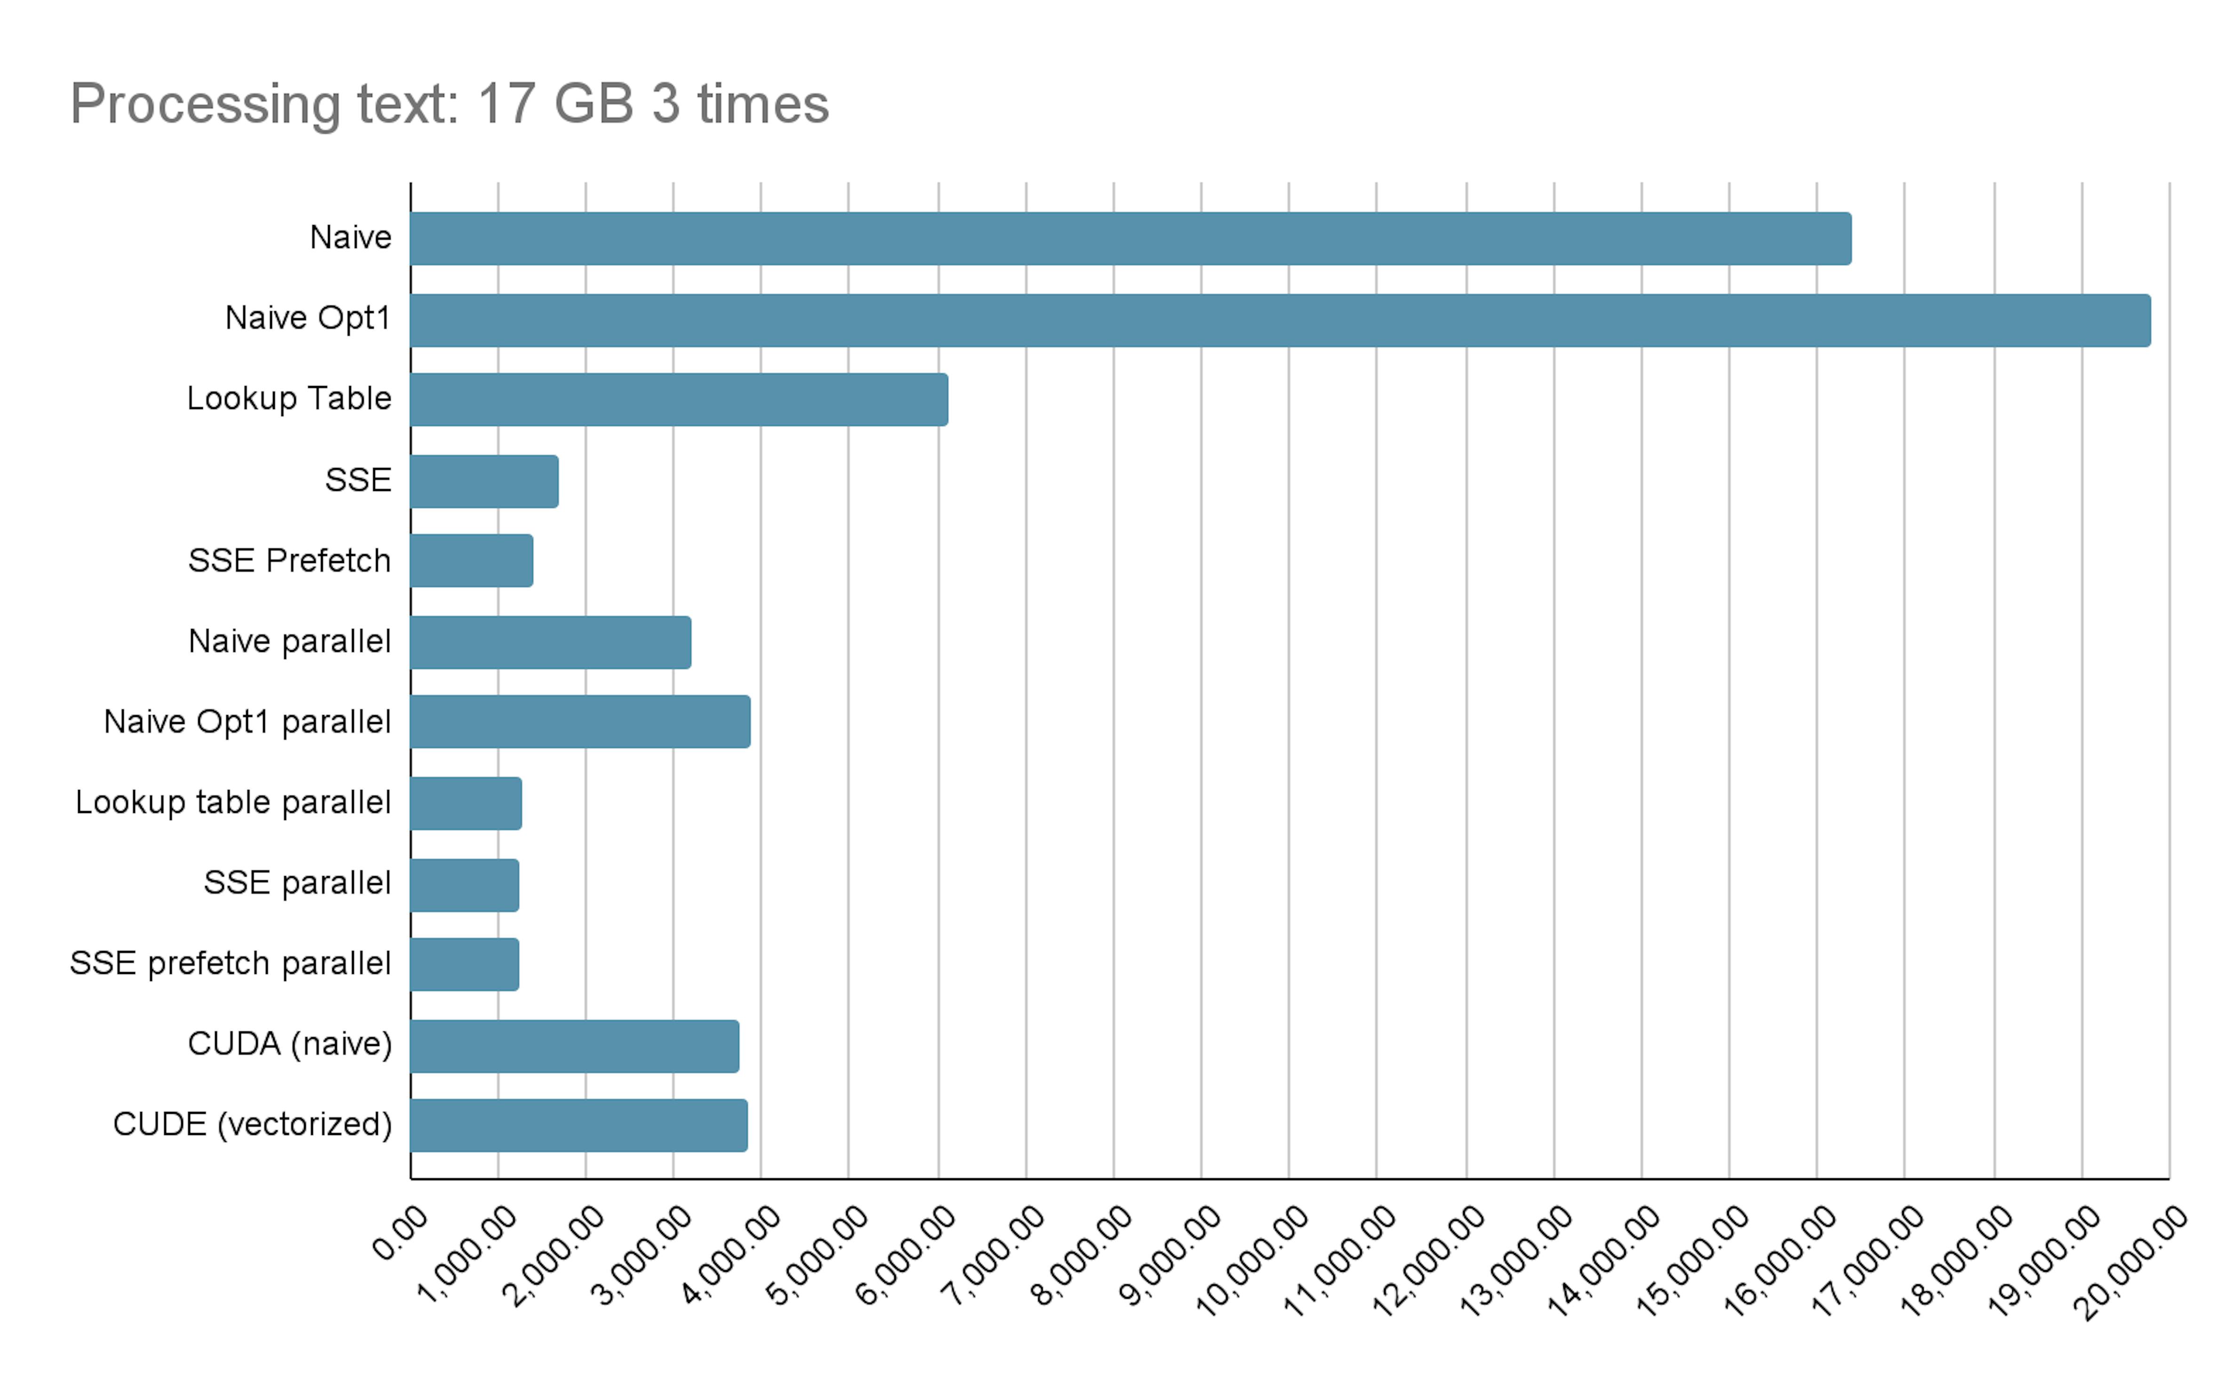
Task: Select the Lookup Table bar
Action: [679, 400]
